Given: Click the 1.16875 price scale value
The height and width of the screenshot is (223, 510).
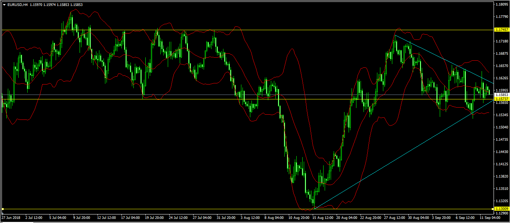Looking at the screenshot, I should (x=502, y=54).
